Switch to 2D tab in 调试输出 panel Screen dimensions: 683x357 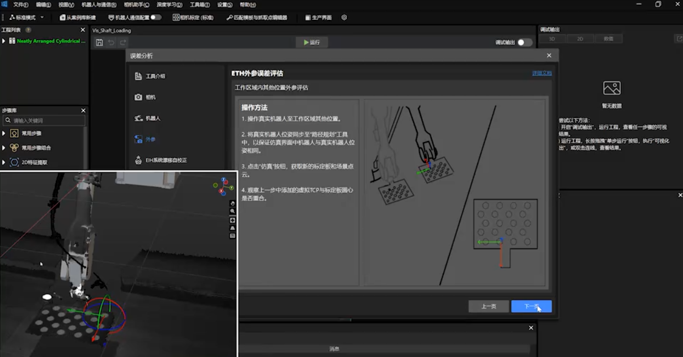[580, 39]
